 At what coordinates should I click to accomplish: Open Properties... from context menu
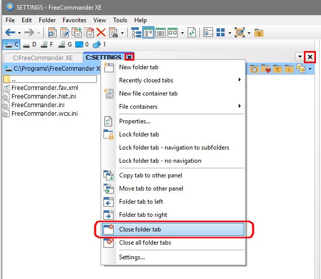coord(173,121)
